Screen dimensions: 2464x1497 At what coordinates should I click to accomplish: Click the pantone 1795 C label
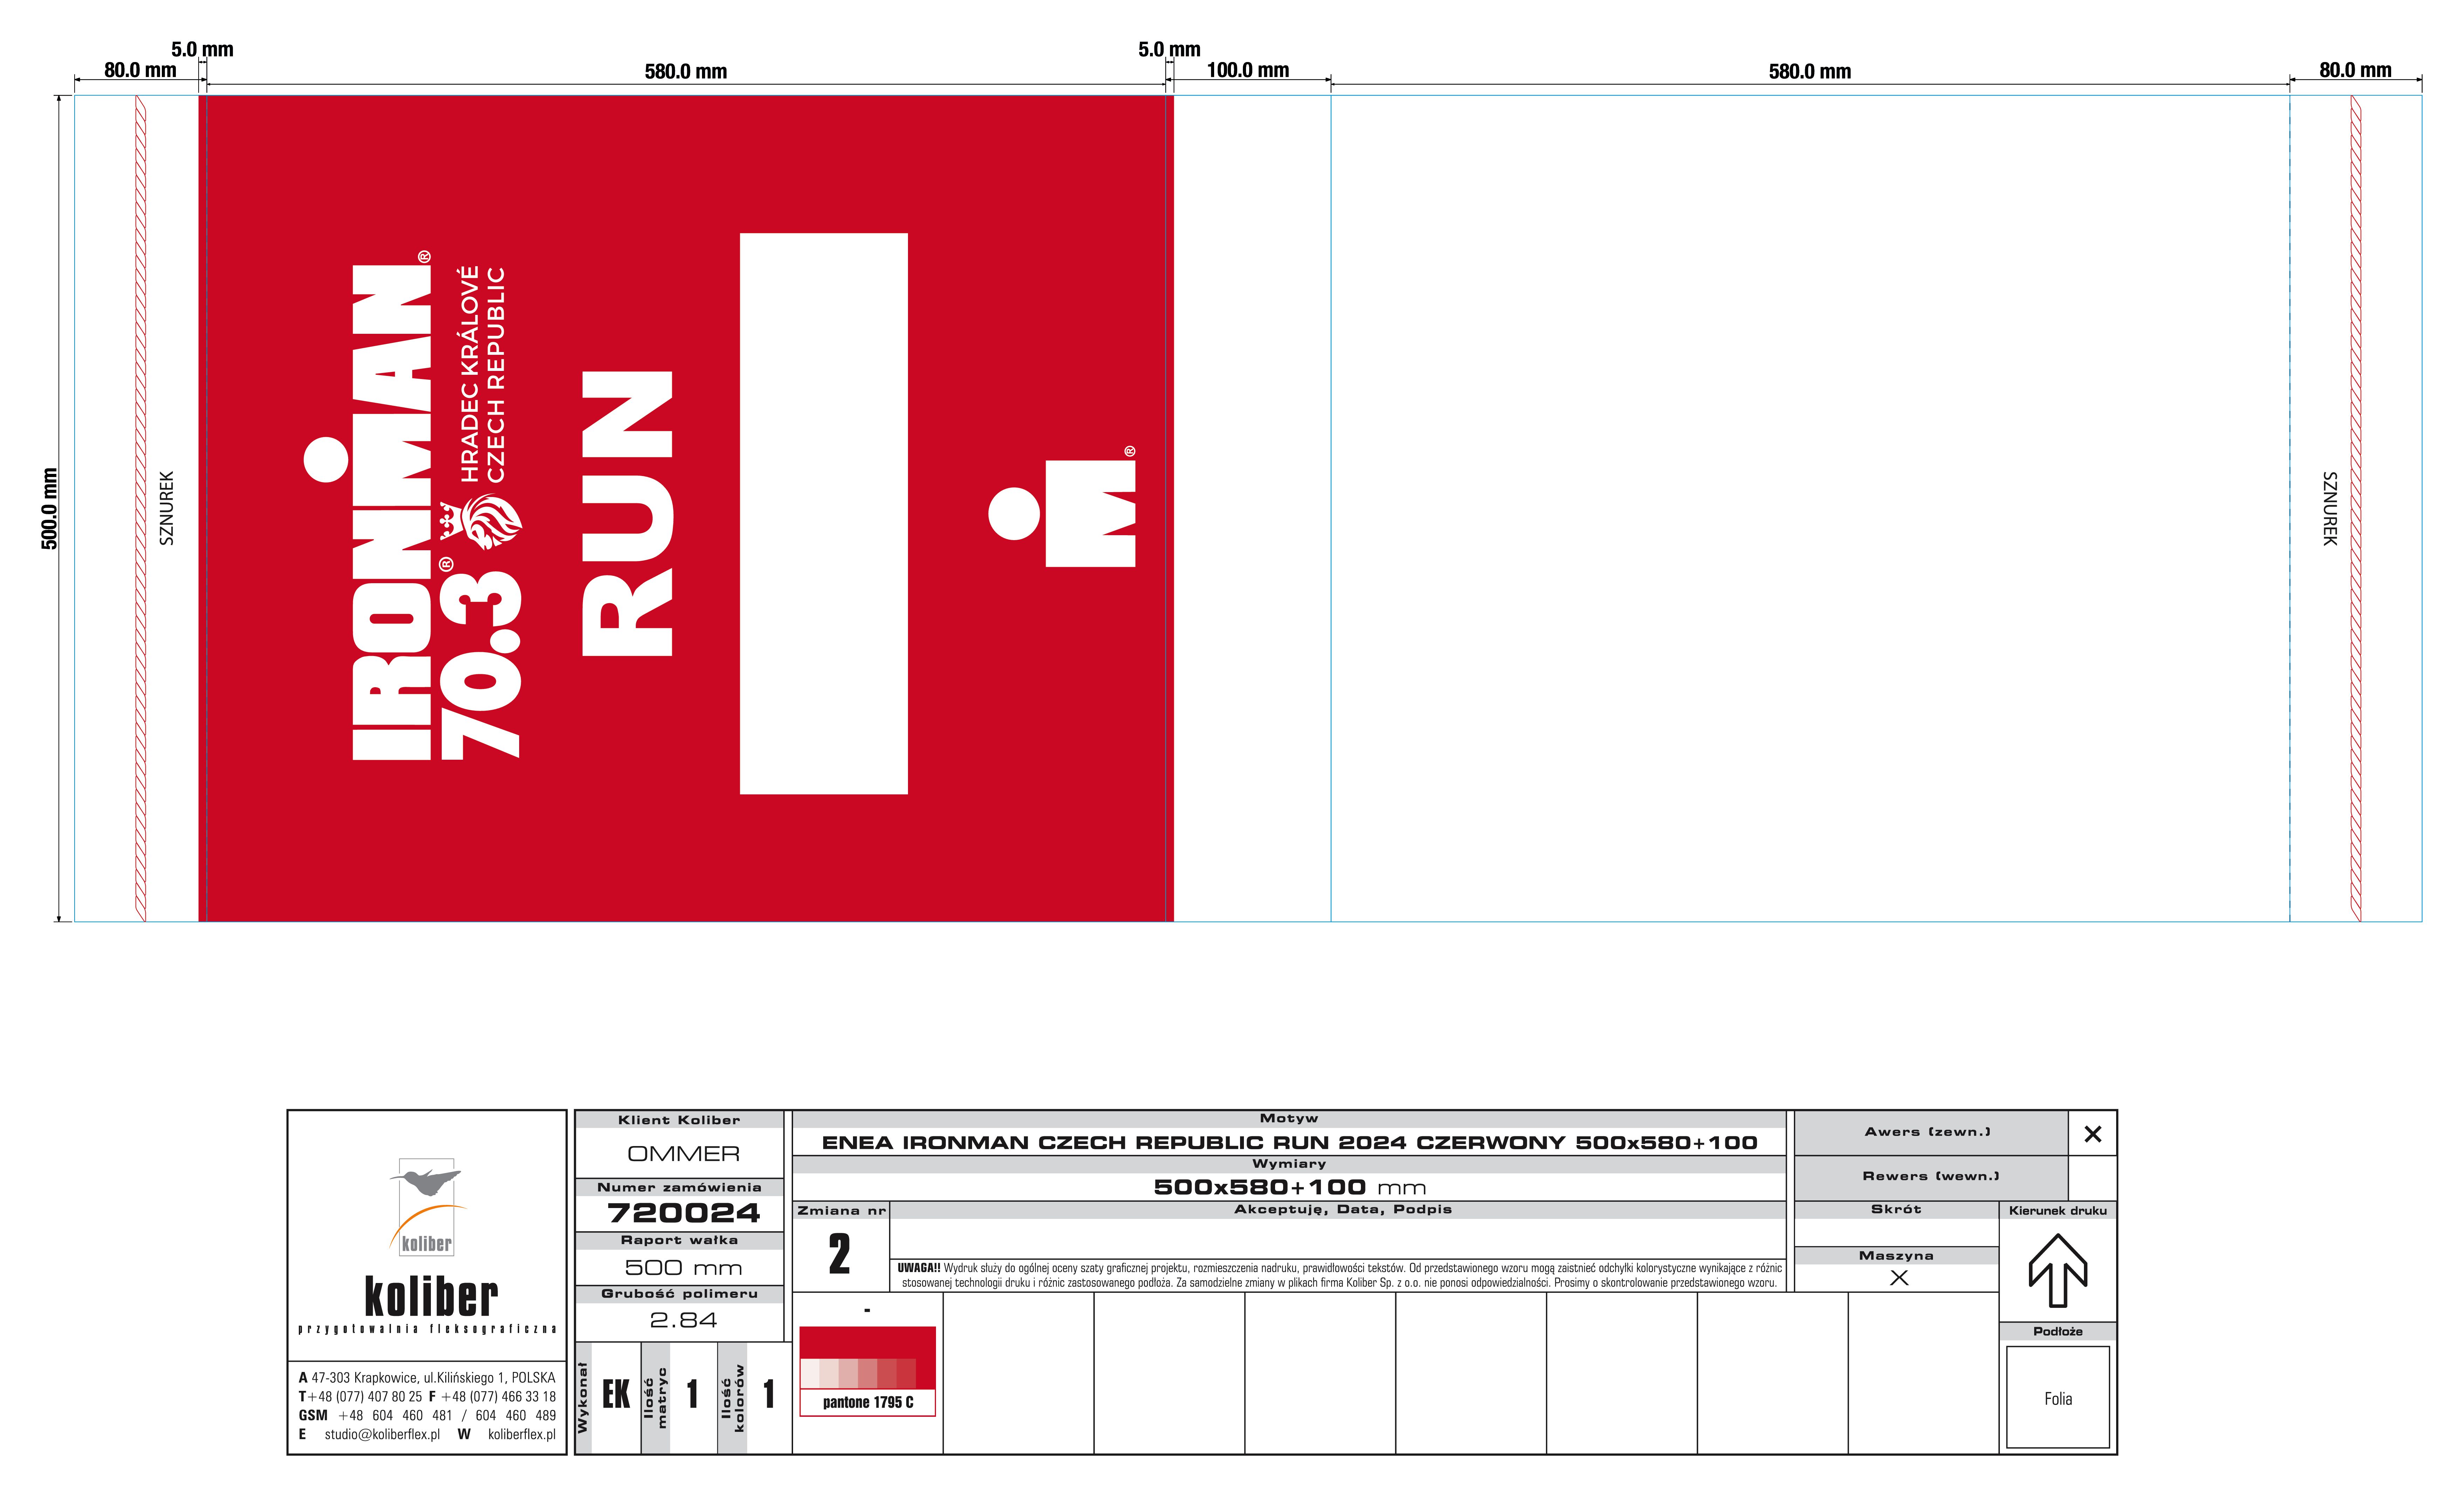(x=868, y=1402)
